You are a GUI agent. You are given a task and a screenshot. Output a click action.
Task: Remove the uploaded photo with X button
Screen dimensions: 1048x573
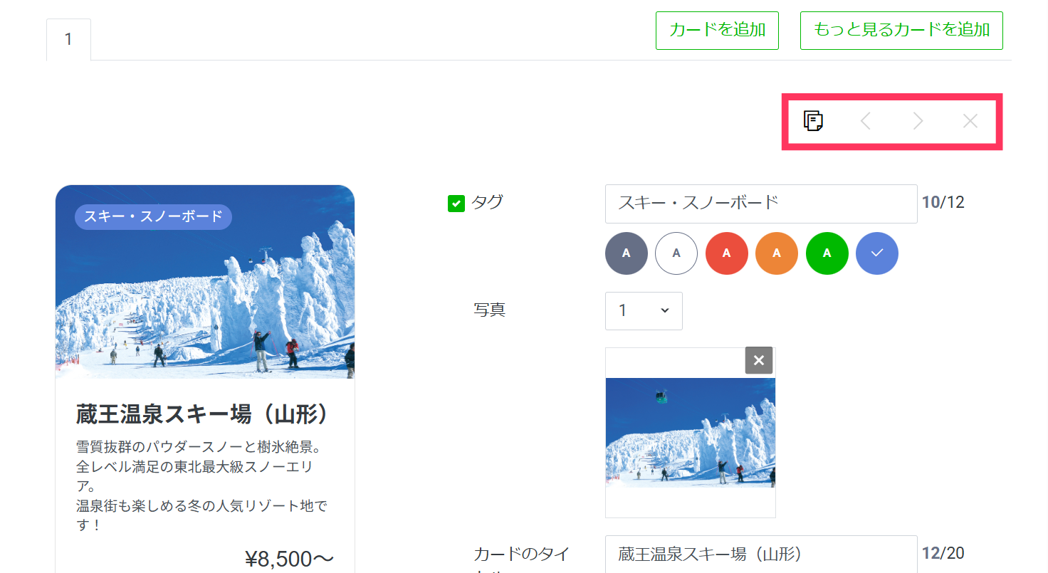tap(759, 360)
